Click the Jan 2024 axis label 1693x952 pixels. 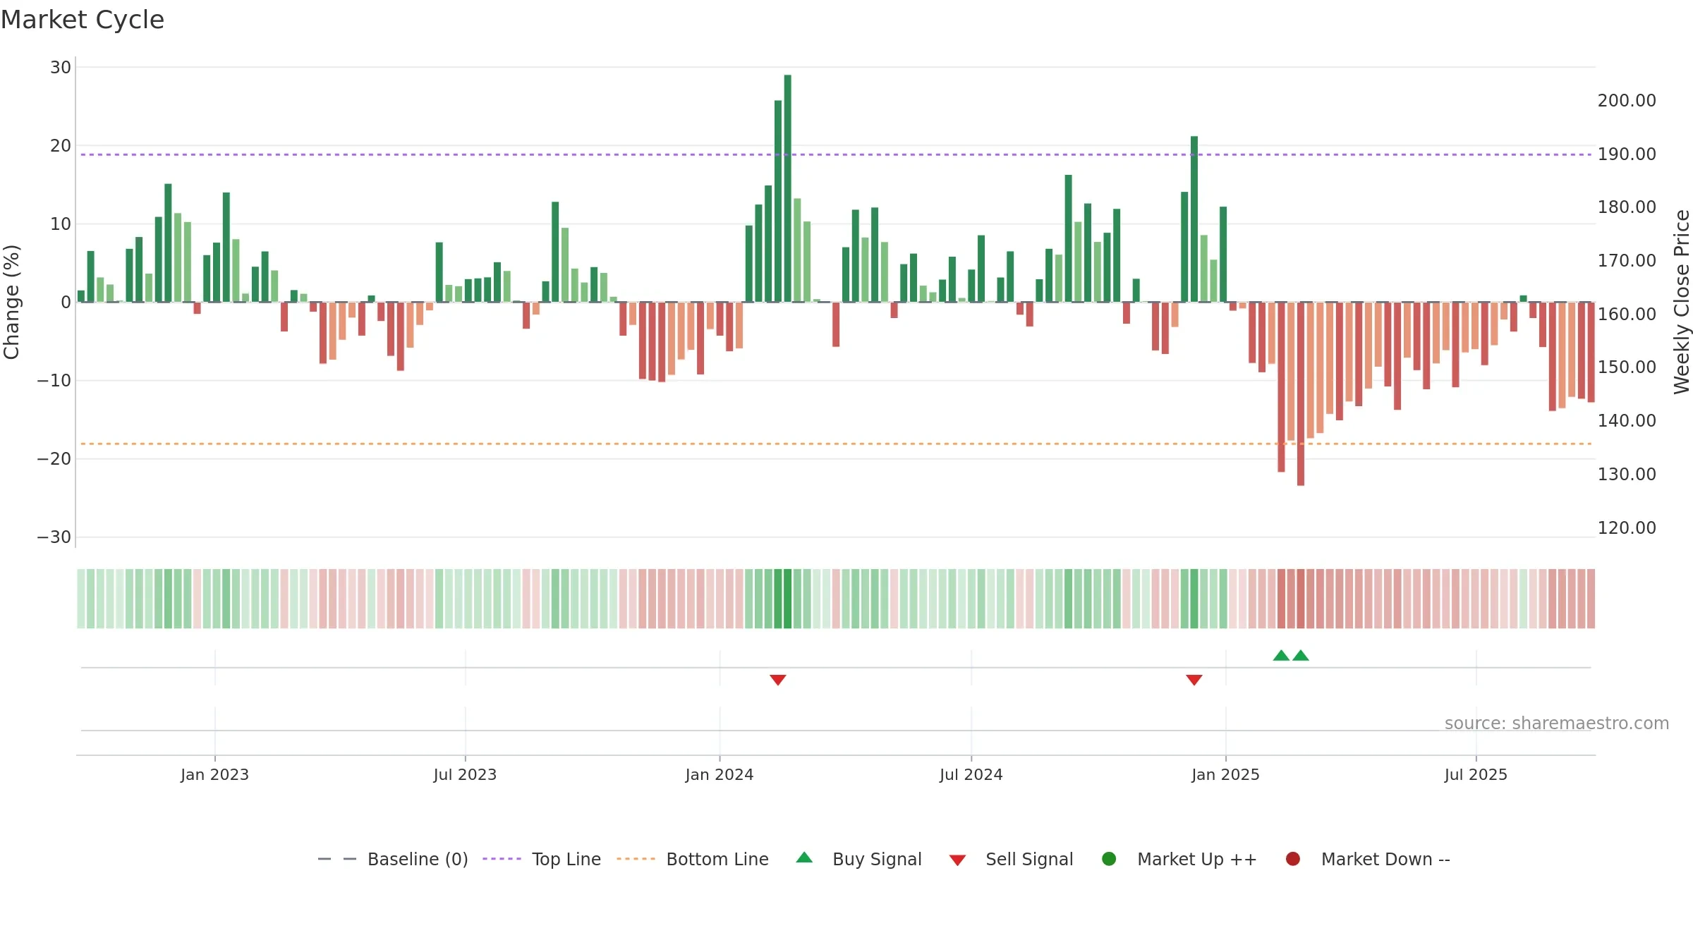pyautogui.click(x=720, y=774)
